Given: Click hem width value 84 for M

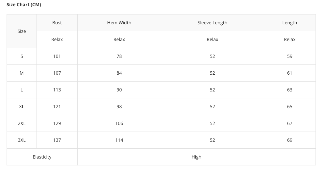Looking at the screenshot, I should 119,73.
